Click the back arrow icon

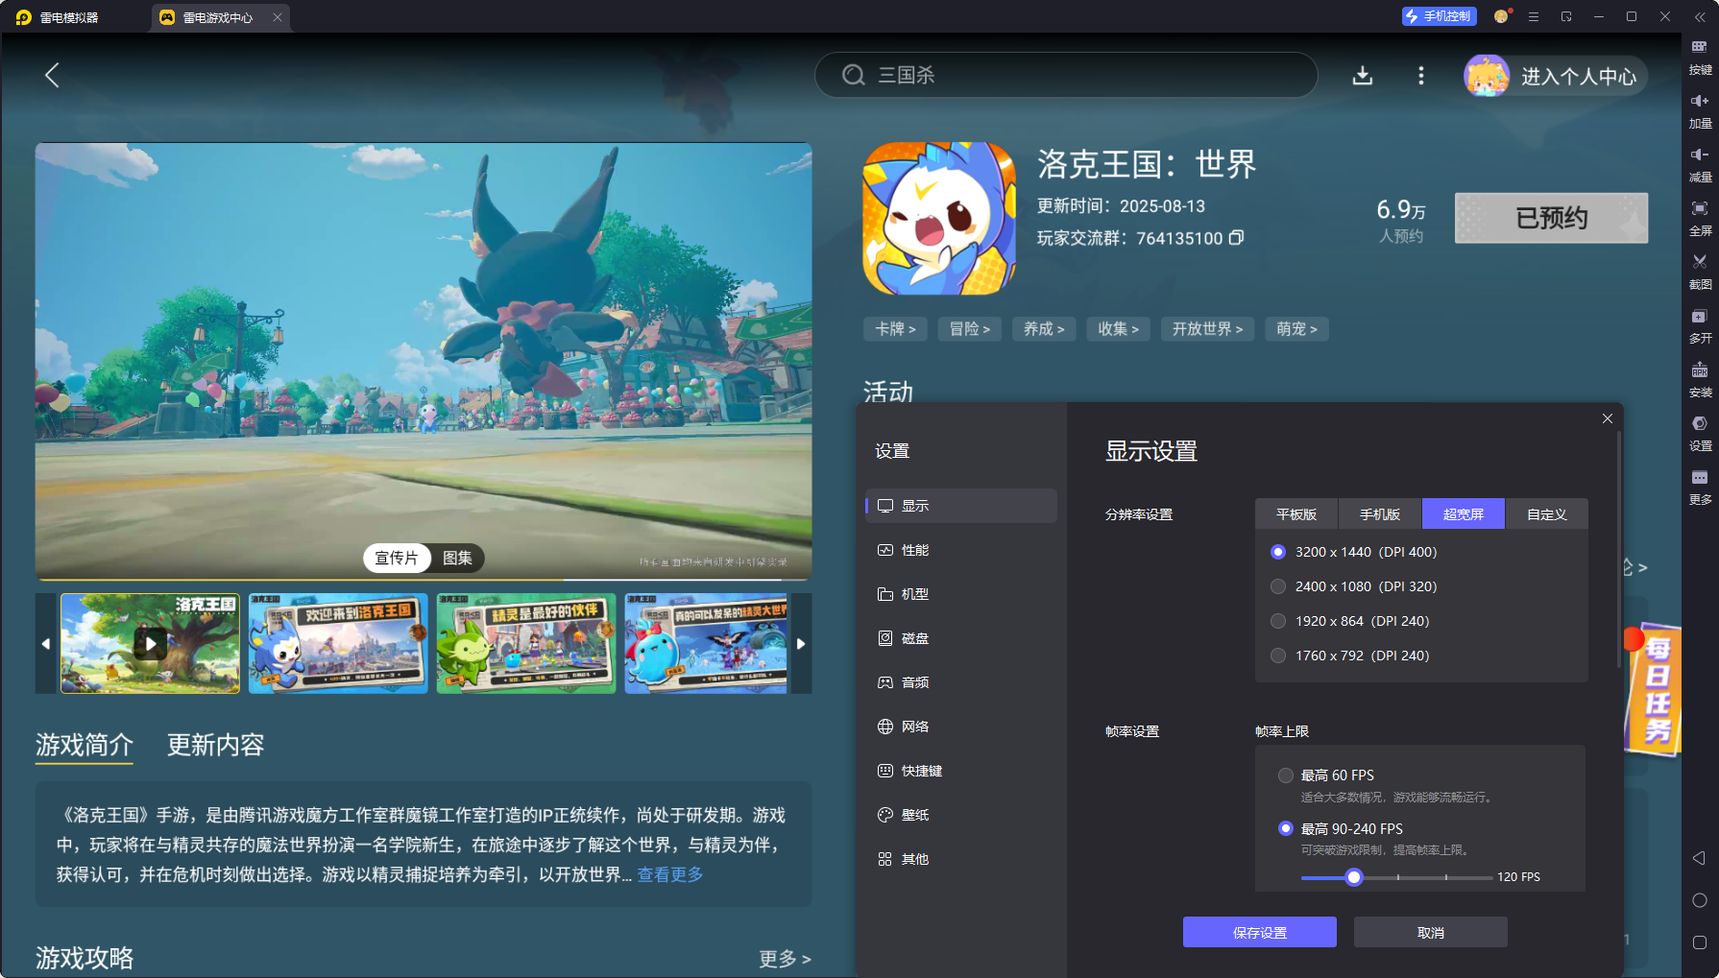coord(53,76)
